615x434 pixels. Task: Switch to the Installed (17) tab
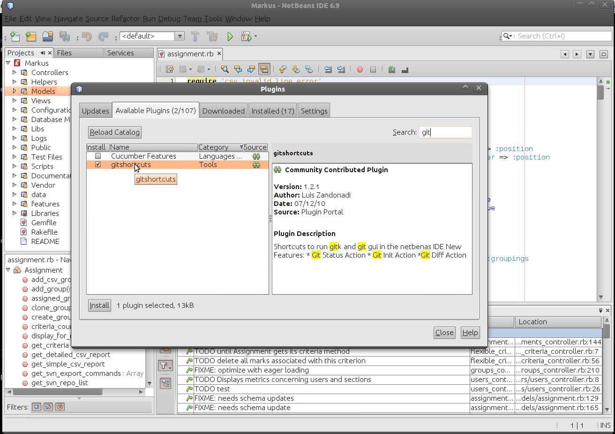click(273, 111)
